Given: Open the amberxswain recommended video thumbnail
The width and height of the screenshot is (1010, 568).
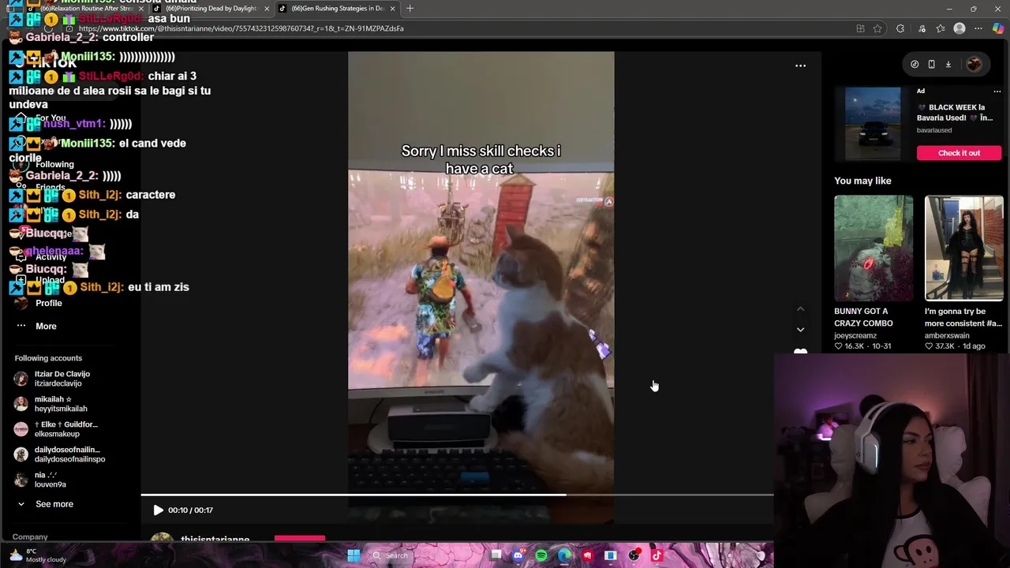Looking at the screenshot, I should coord(964,248).
